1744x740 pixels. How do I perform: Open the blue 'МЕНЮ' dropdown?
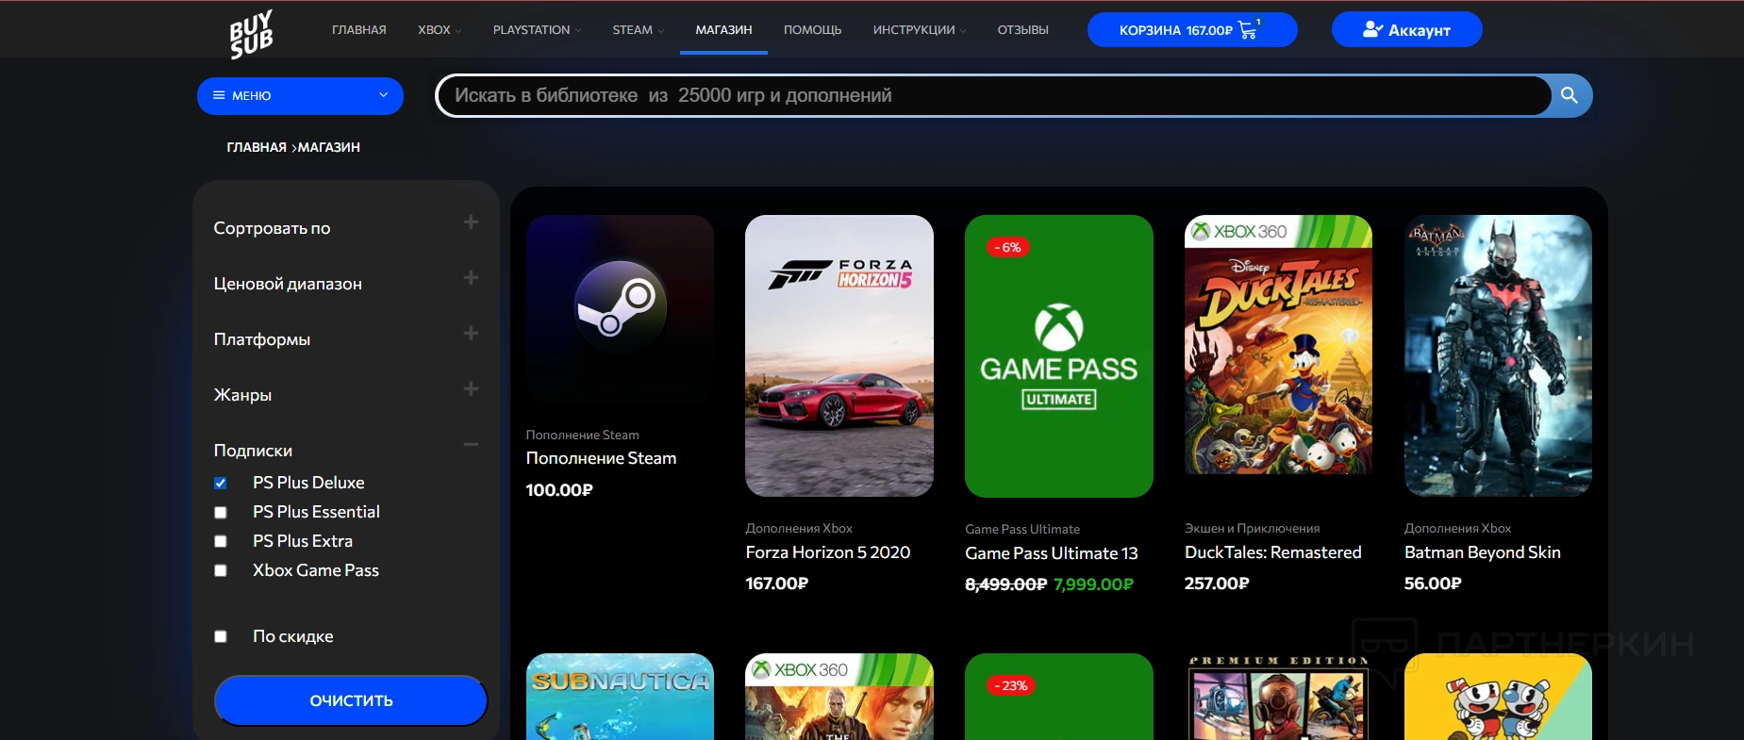tap(300, 95)
